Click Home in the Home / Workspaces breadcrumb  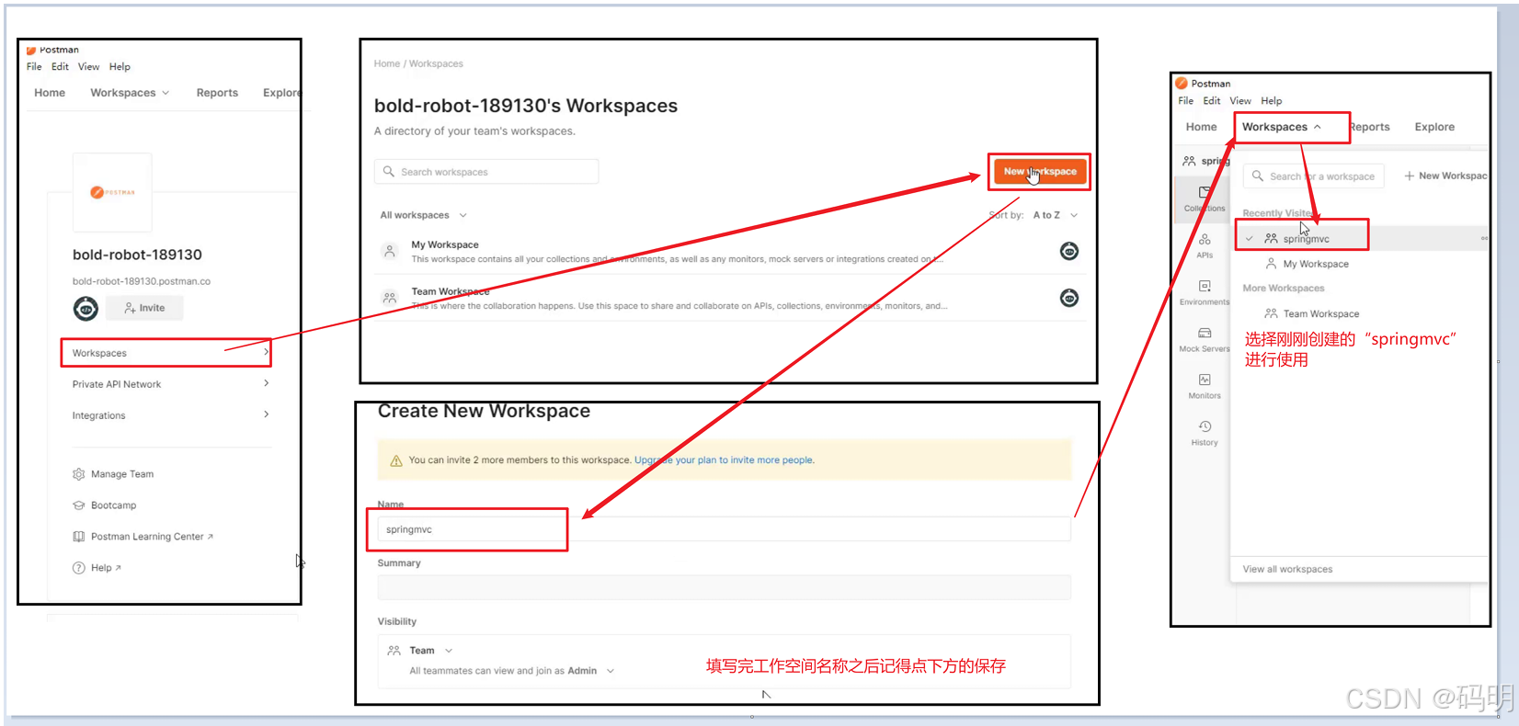pos(386,64)
